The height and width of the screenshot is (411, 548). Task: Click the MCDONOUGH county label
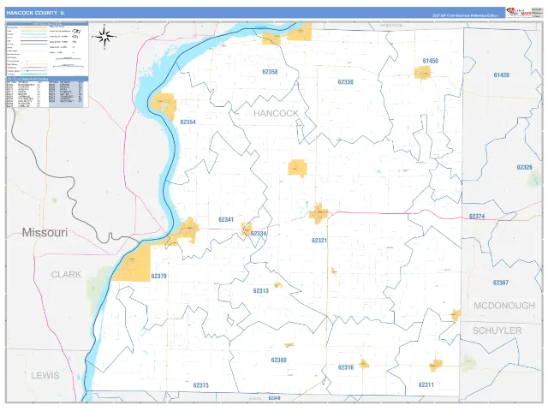[504, 306]
